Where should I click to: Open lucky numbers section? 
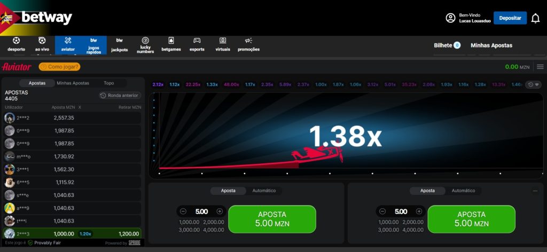coord(145,45)
